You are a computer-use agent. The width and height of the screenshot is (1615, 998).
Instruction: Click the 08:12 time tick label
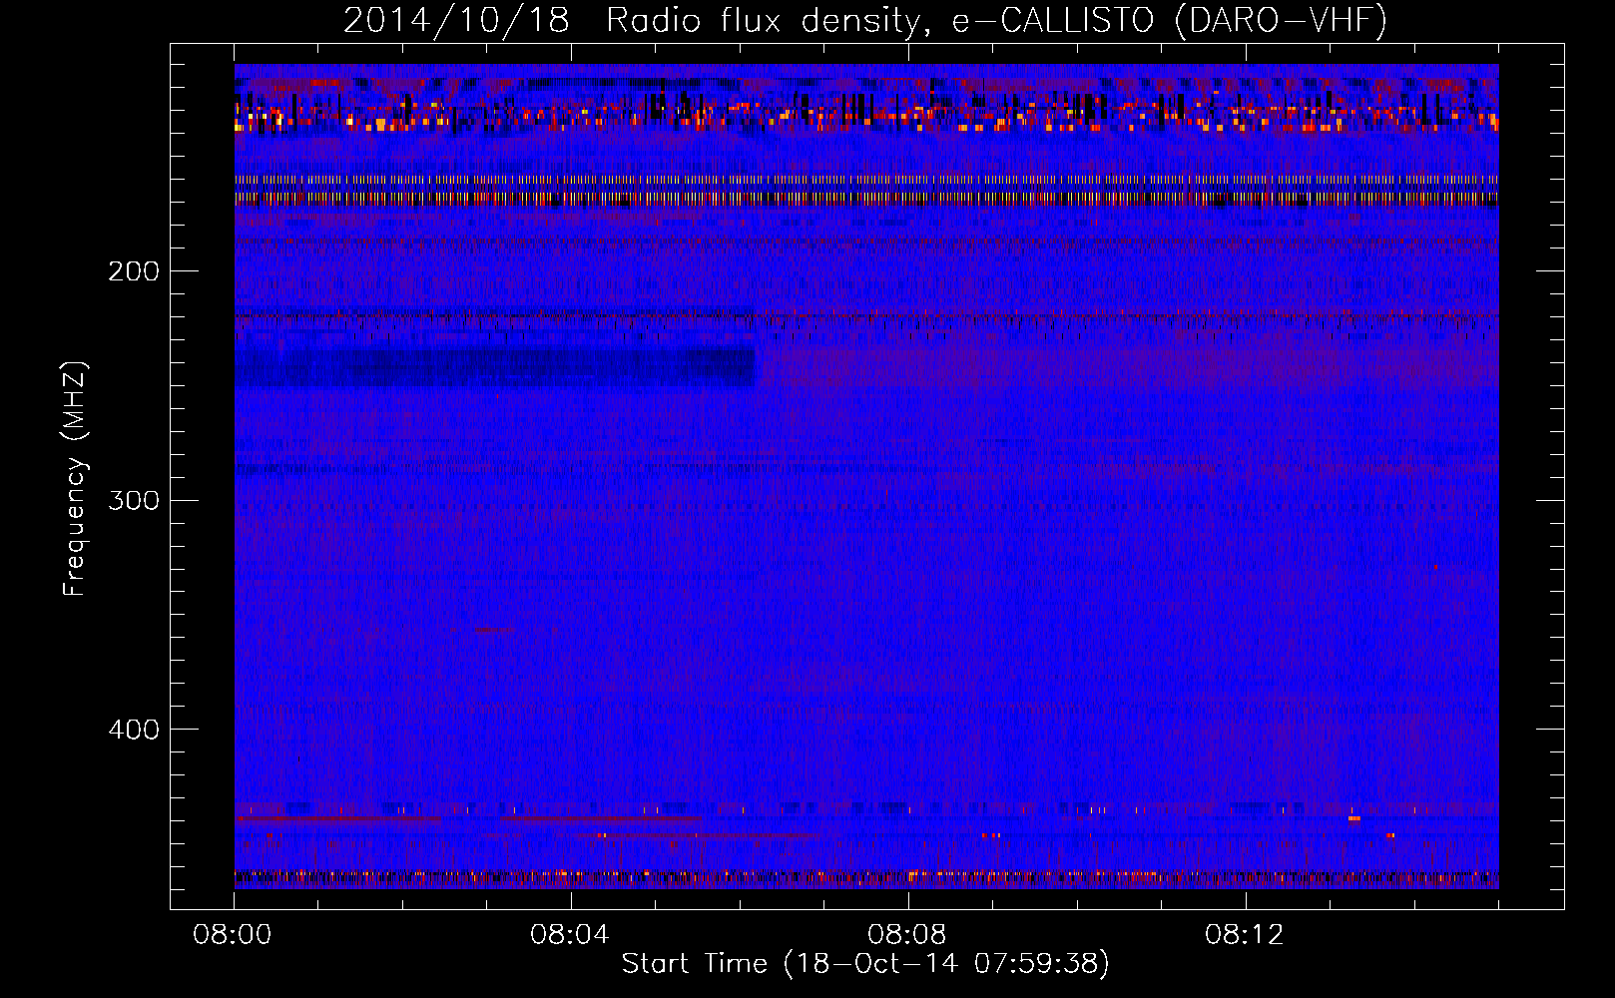tap(1245, 935)
